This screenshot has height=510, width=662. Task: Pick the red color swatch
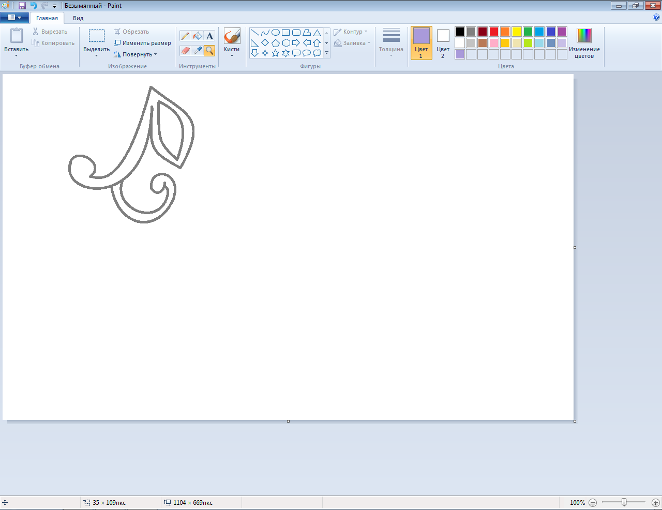coord(494,32)
